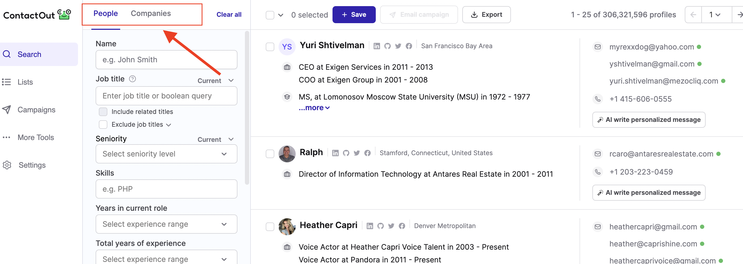Click the Name input field
This screenshot has width=743, height=264.
click(x=166, y=60)
